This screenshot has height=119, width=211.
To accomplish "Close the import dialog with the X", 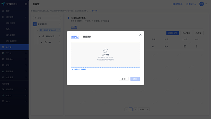I will (x=140, y=35).
